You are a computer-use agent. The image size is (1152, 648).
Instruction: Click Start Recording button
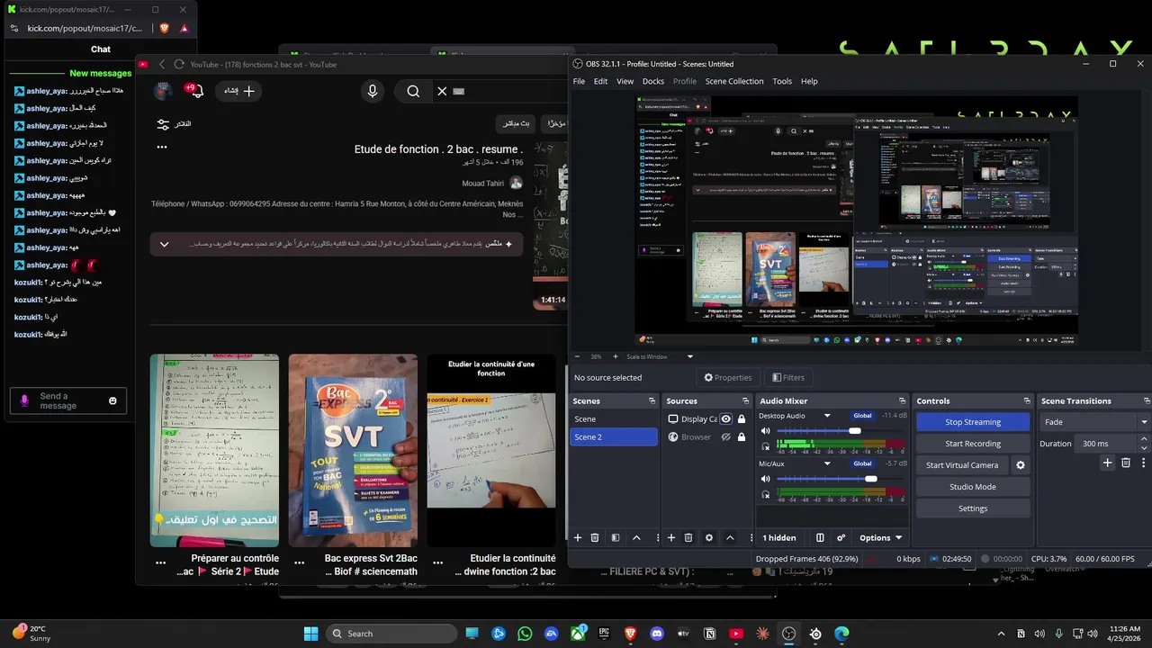(973, 444)
